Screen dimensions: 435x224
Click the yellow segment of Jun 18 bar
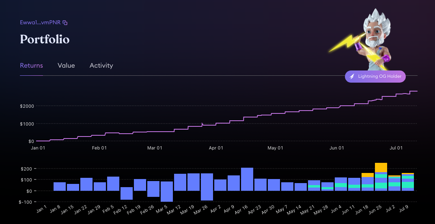click(368, 175)
